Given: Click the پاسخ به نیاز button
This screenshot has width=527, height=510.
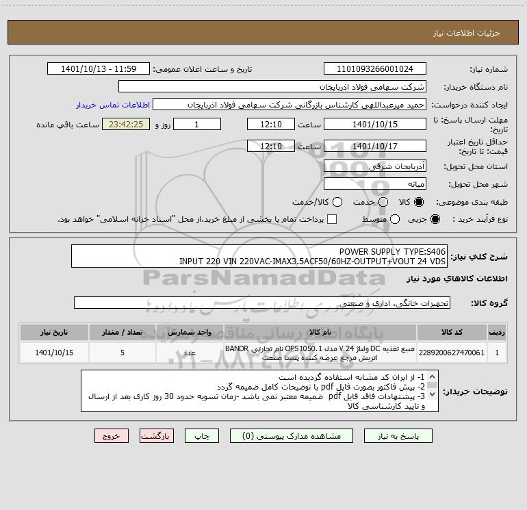Looking at the screenshot, I should click(398, 436).
